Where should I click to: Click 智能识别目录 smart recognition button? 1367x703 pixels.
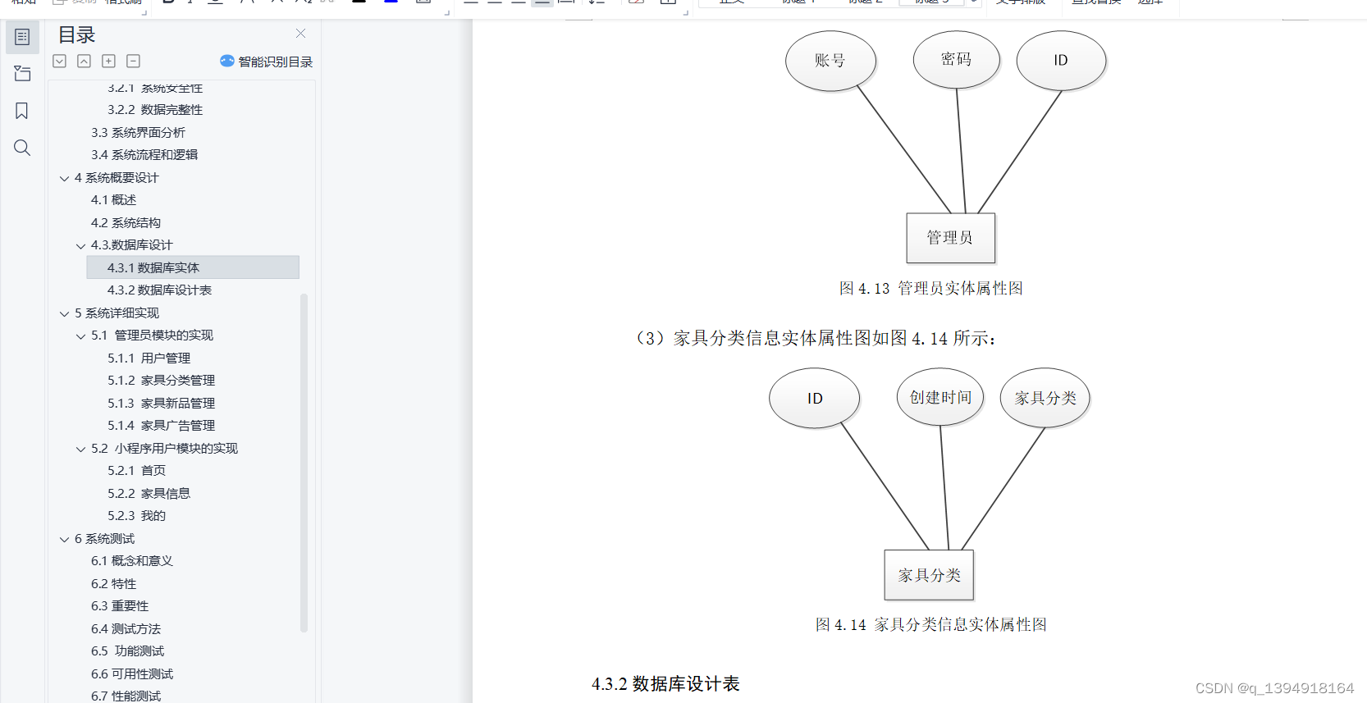267,62
